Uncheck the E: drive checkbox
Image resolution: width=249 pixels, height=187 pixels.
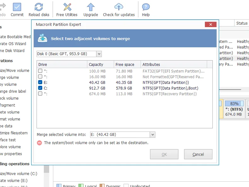click(40, 82)
